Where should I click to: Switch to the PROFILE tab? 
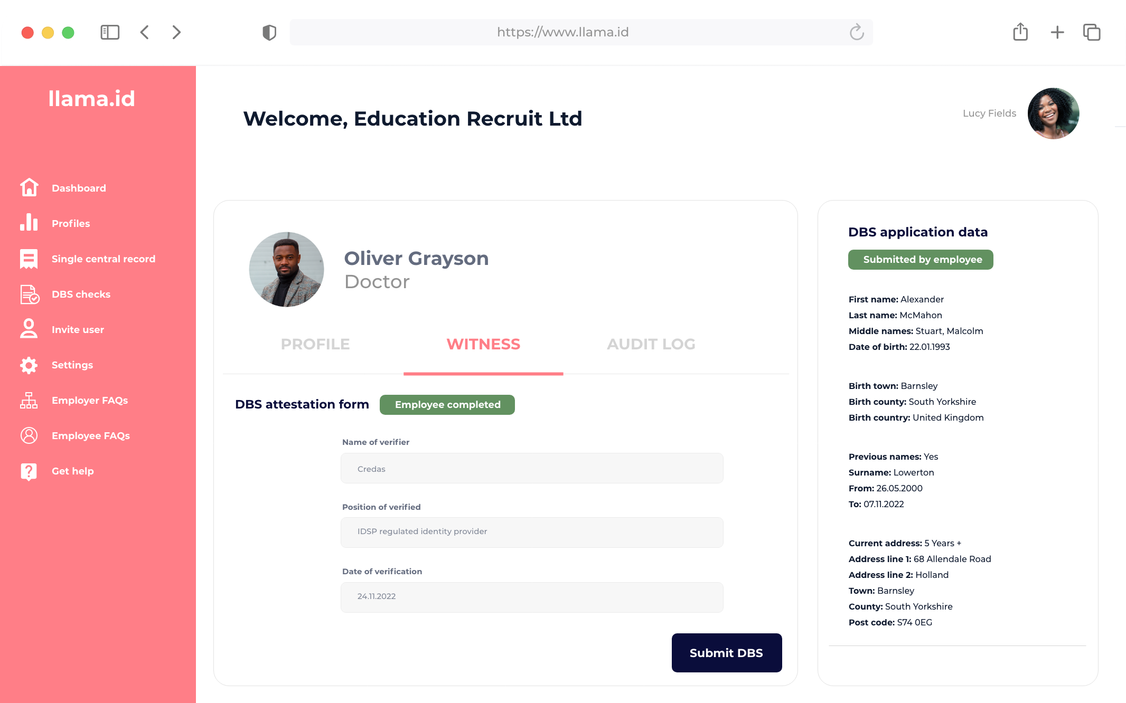click(x=315, y=344)
